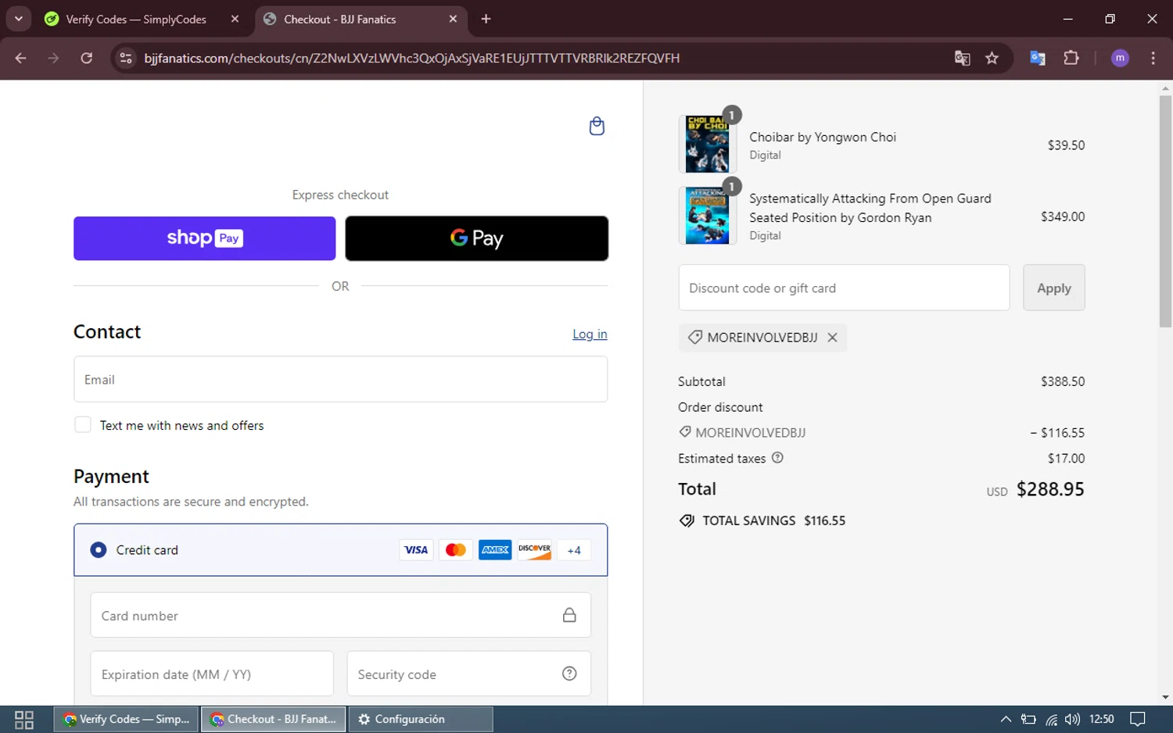1173x733 pixels.
Task: Open Configuración from the taskbar
Action: click(421, 719)
